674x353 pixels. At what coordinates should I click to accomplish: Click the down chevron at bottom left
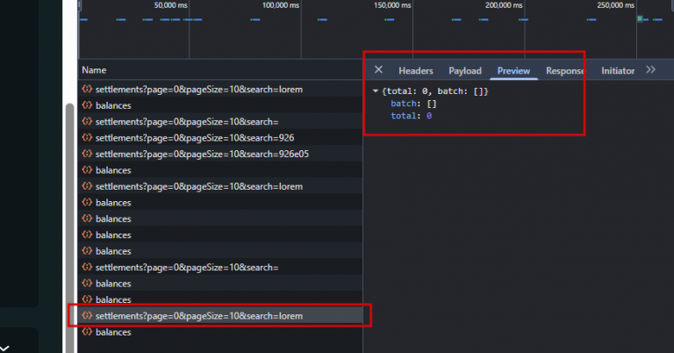(x=4, y=348)
